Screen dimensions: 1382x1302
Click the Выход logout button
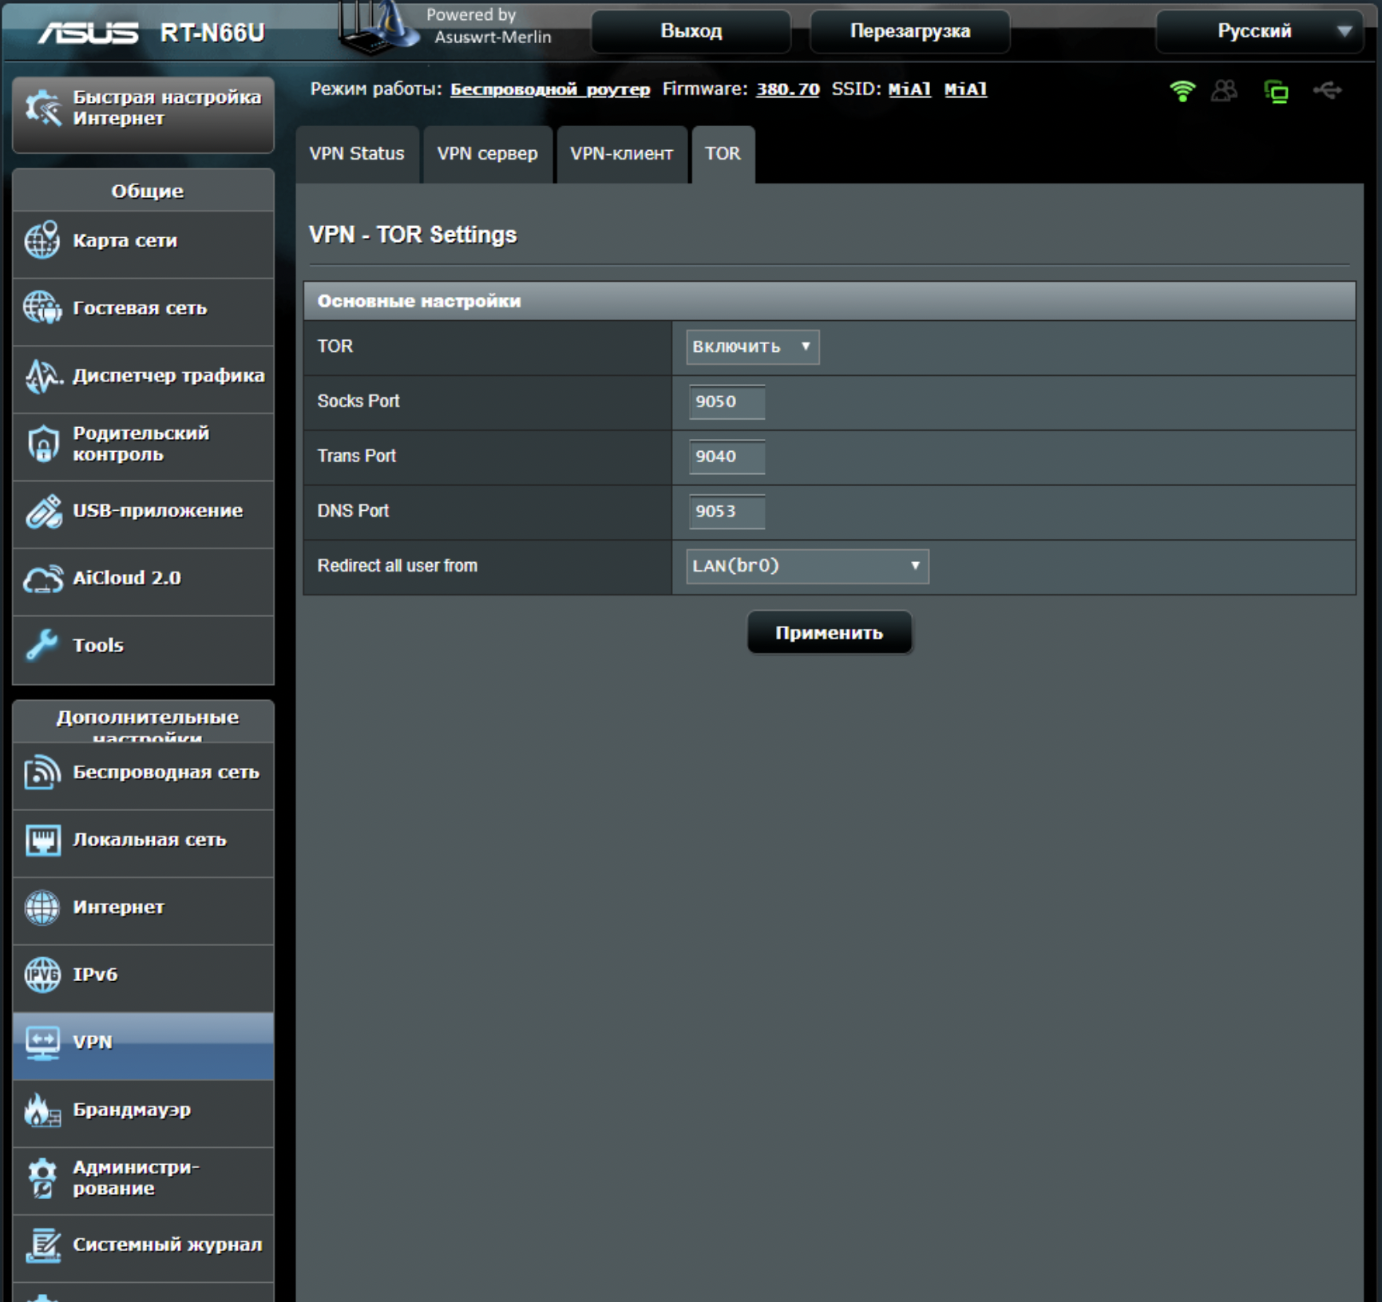click(x=691, y=31)
